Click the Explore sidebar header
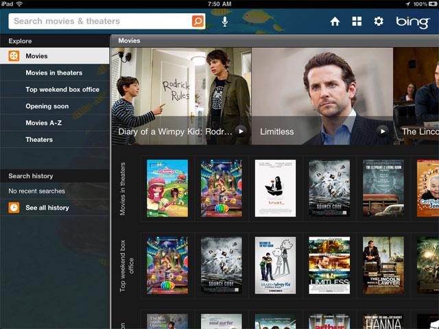The image size is (439, 329). point(20,41)
